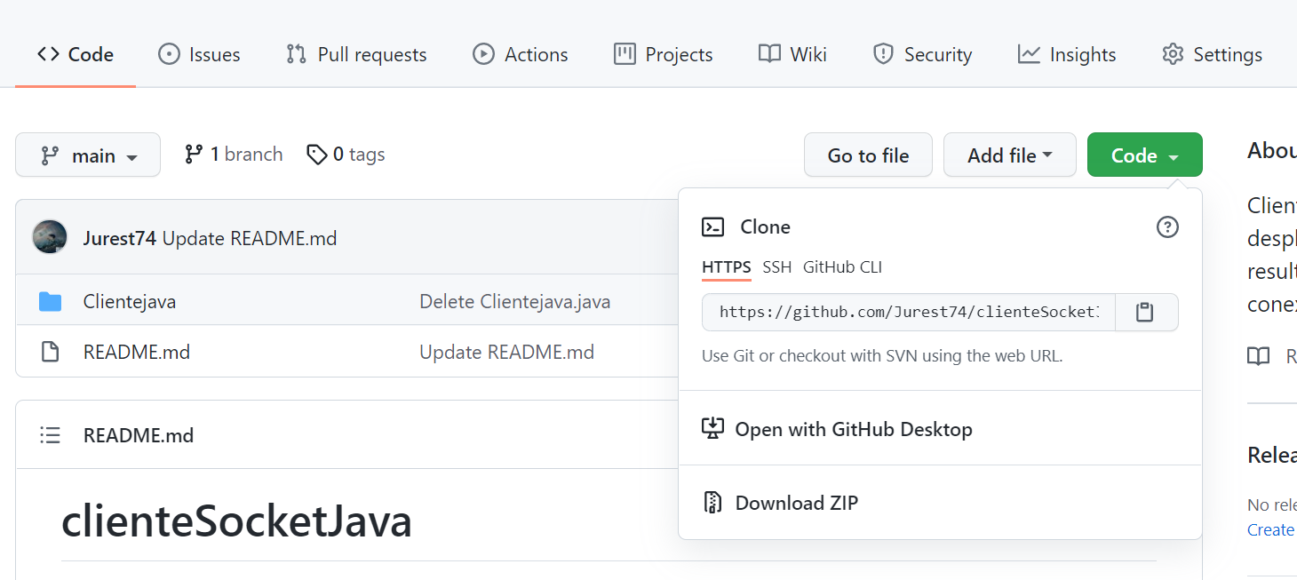
Task: Open the Update README.md commit message beside Jurest74
Action: 250,238
